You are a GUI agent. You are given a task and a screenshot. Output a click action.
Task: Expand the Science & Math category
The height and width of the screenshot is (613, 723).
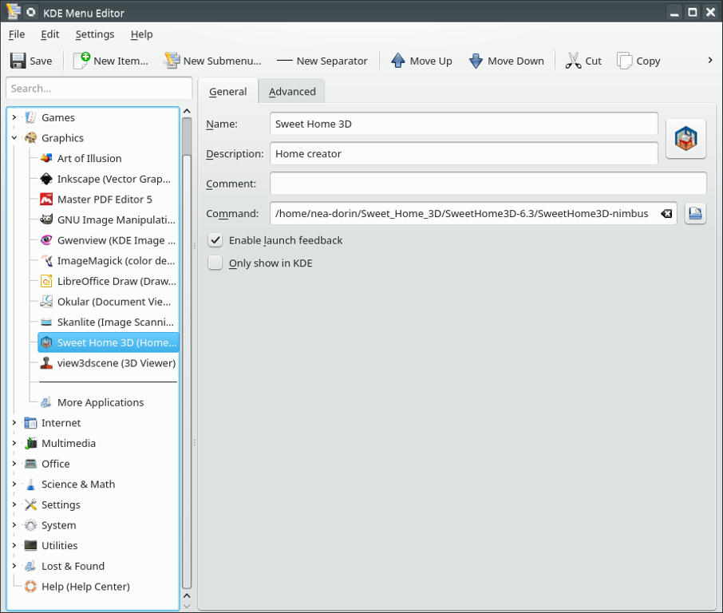14,484
